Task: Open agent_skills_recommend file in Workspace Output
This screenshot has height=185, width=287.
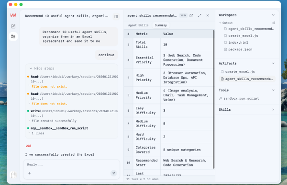Action: point(249,29)
